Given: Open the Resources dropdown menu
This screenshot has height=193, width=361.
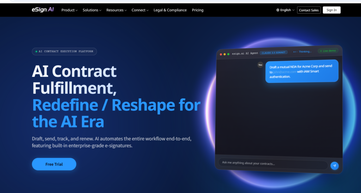Looking at the screenshot, I should point(116,10).
